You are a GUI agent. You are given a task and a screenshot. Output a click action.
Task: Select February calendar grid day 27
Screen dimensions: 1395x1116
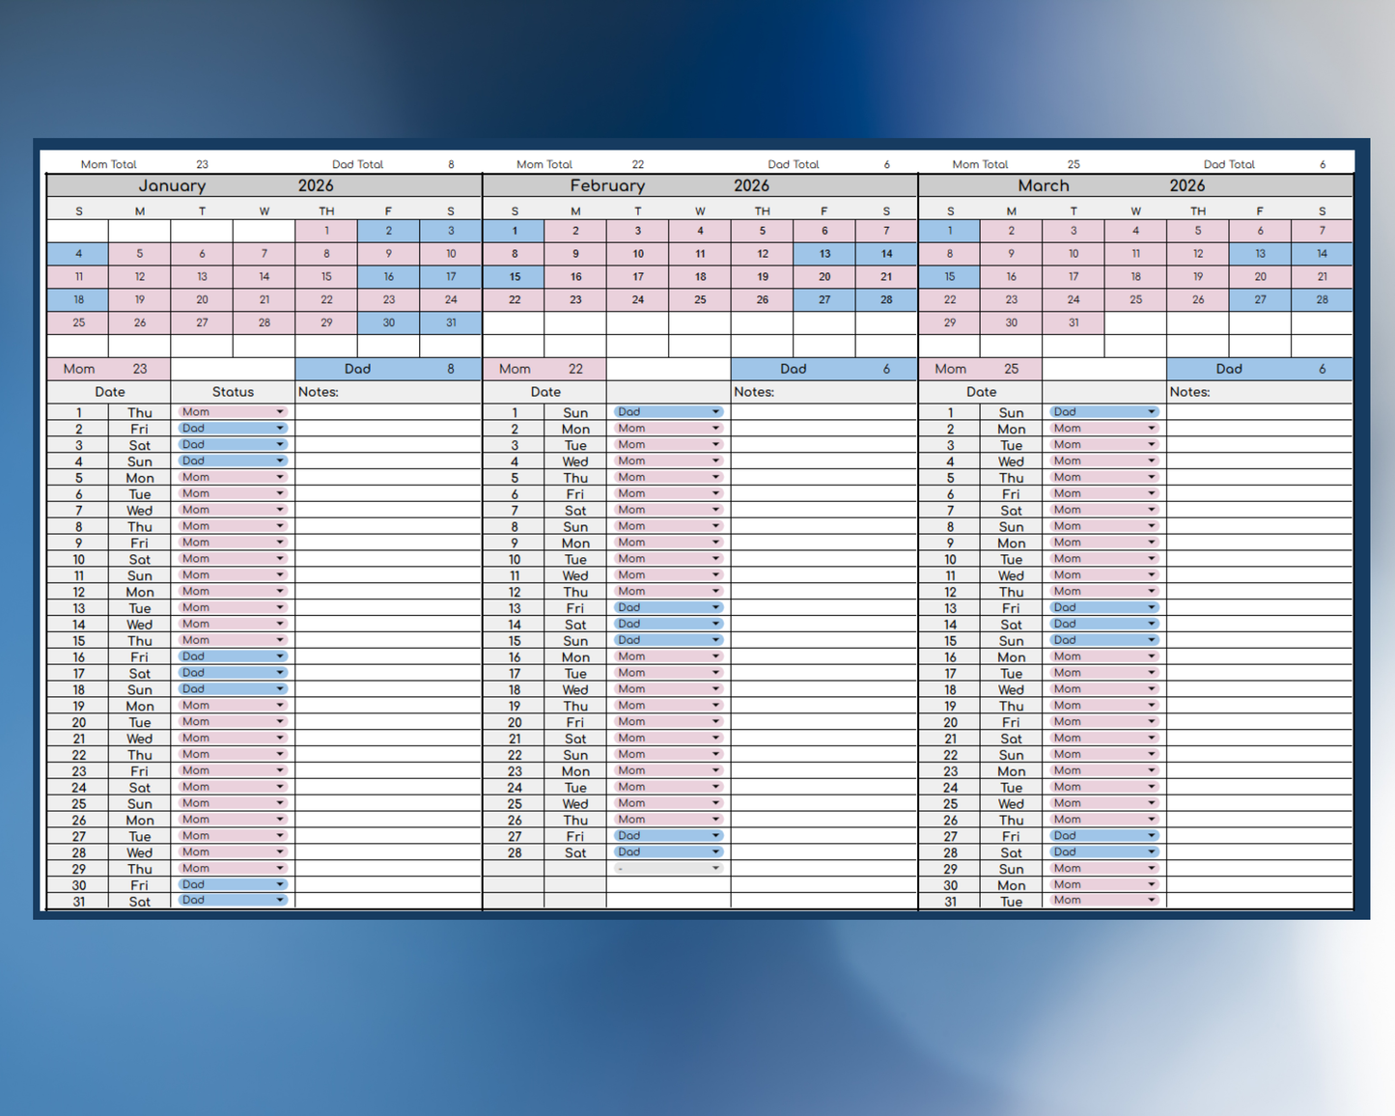coord(824,299)
